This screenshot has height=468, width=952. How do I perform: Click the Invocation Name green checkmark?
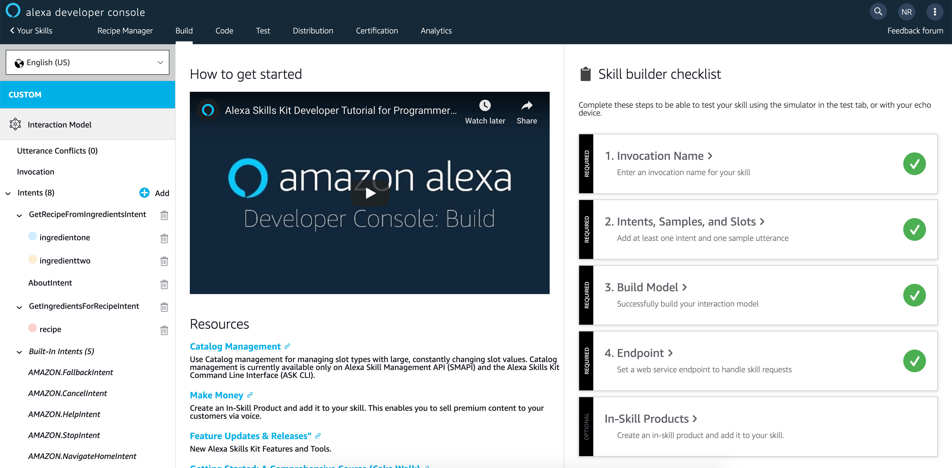(914, 164)
